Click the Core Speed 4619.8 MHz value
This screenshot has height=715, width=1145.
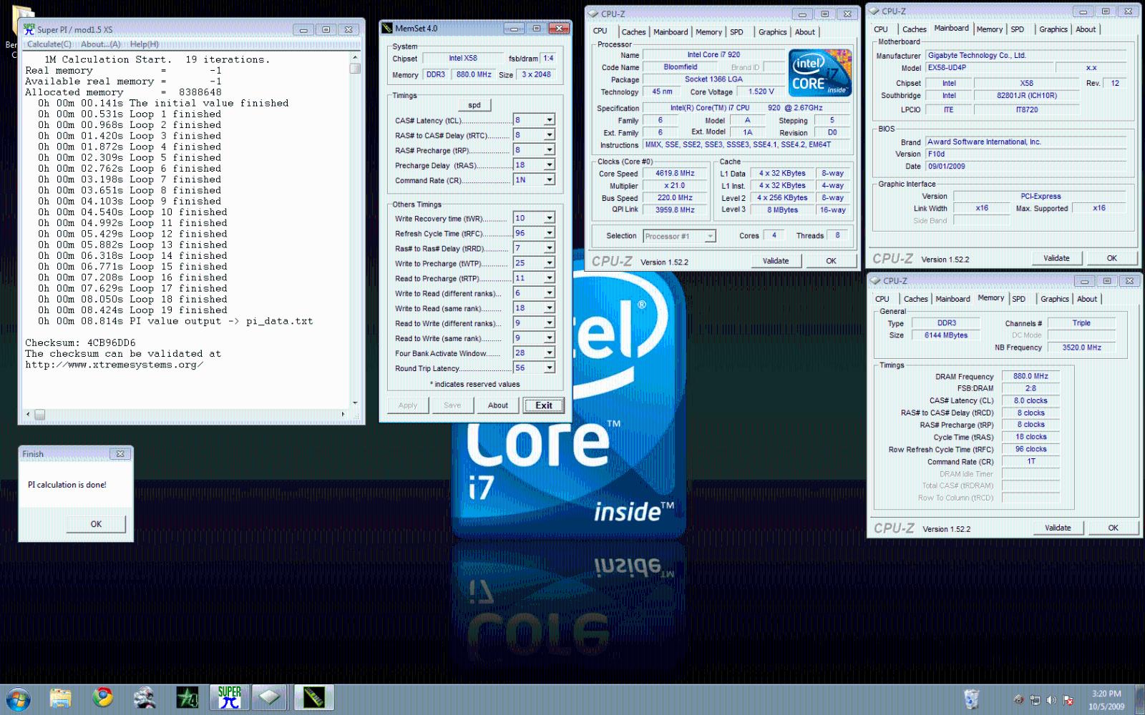(675, 174)
